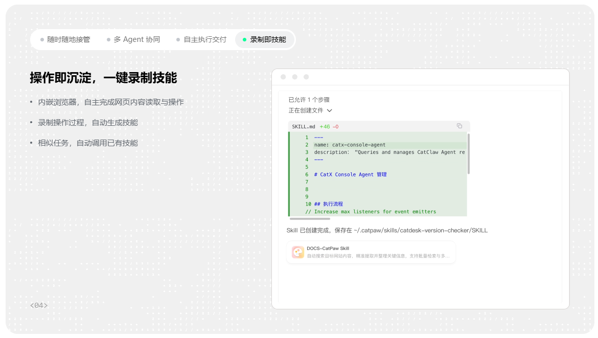This screenshot has width=598, height=338.
Task: Click the +46 additions count
Action: (x=325, y=127)
